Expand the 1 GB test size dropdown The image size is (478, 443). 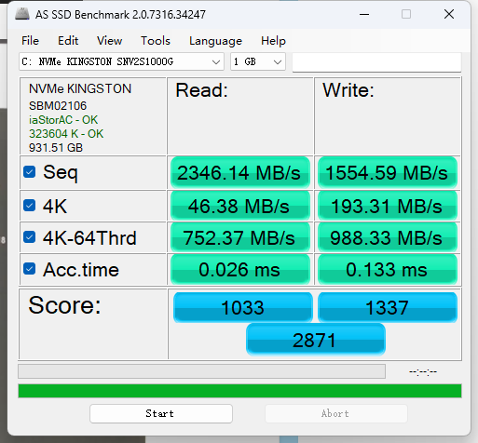258,61
